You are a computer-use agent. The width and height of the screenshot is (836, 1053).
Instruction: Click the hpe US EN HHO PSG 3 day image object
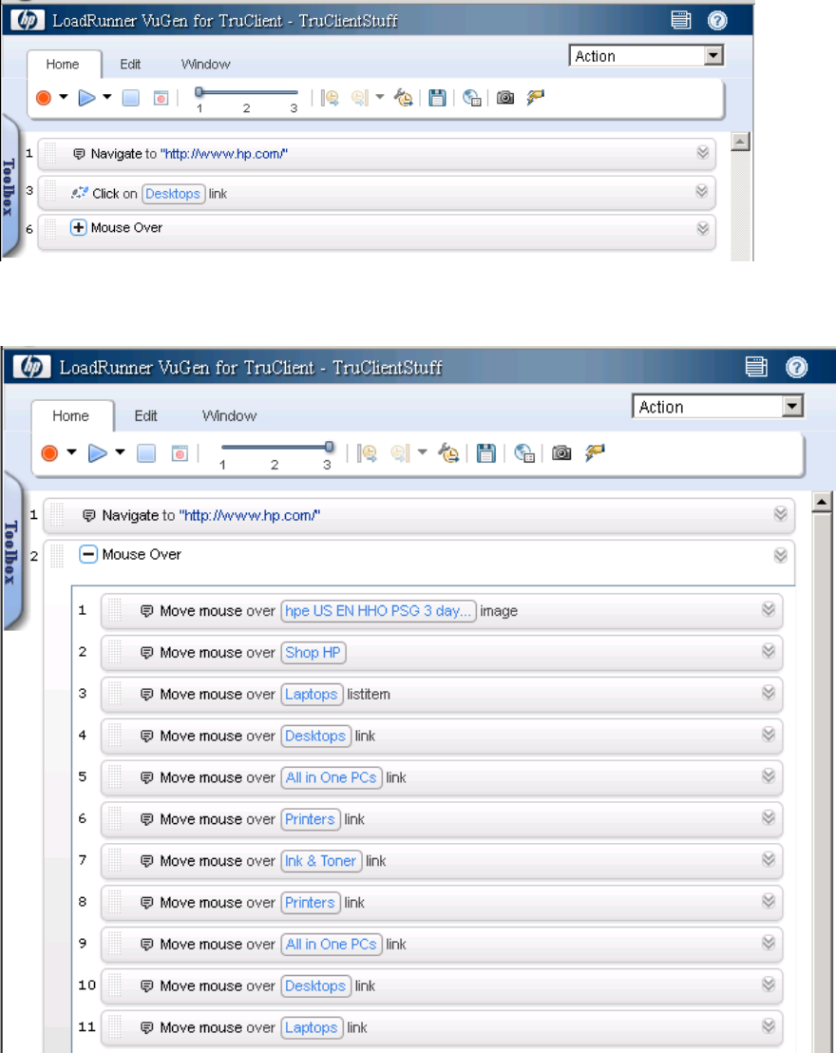click(x=378, y=611)
